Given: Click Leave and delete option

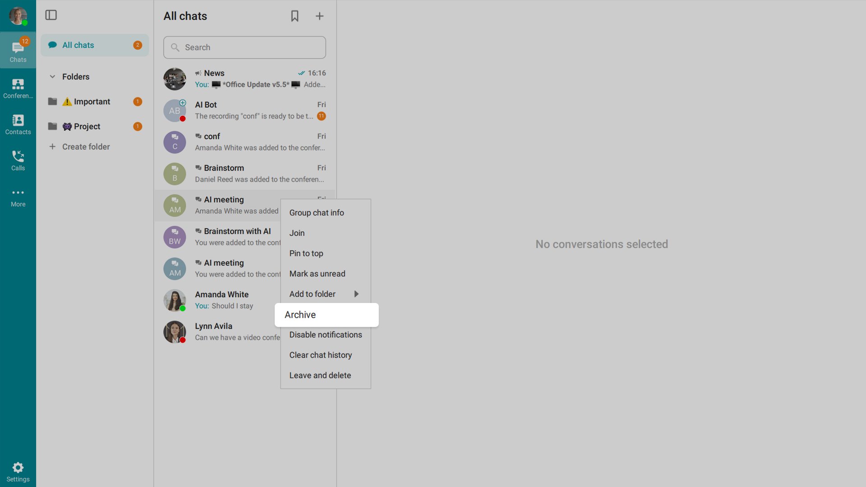Looking at the screenshot, I should (x=320, y=375).
